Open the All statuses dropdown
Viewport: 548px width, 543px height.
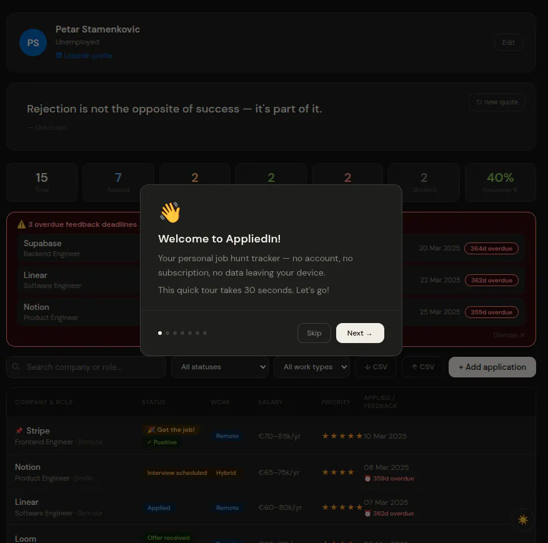coord(220,367)
